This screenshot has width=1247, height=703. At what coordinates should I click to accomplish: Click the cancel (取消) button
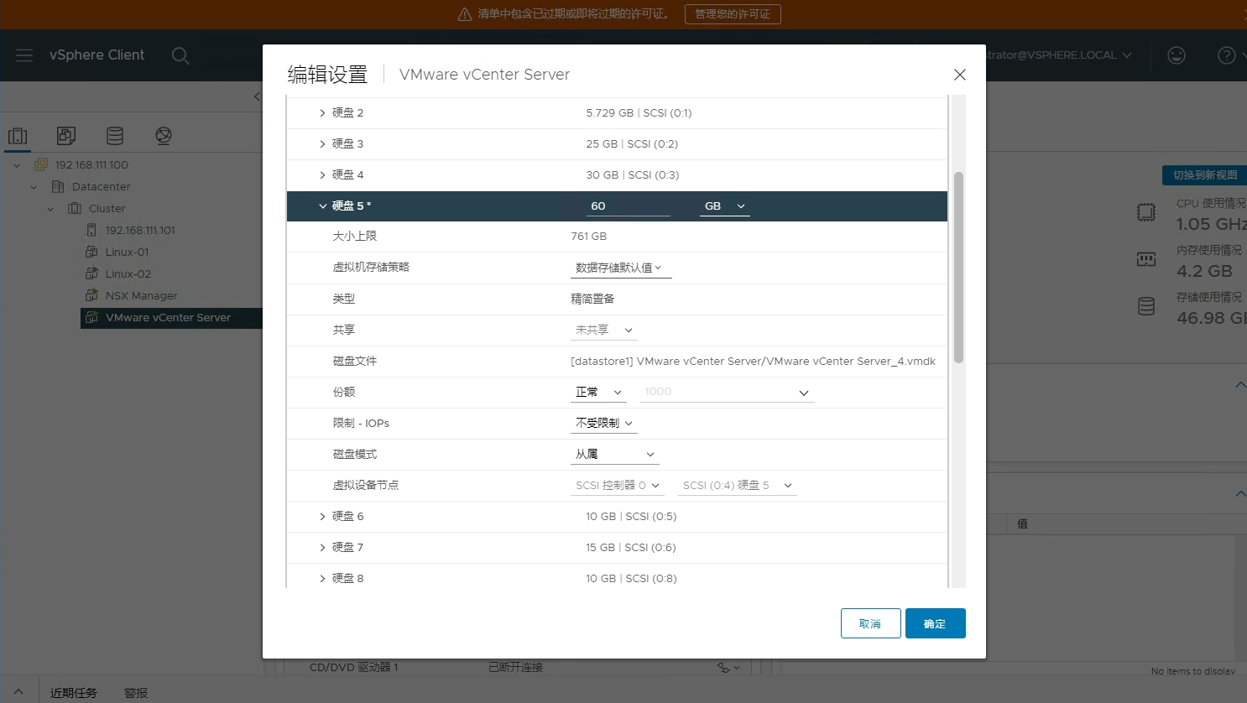(x=870, y=623)
